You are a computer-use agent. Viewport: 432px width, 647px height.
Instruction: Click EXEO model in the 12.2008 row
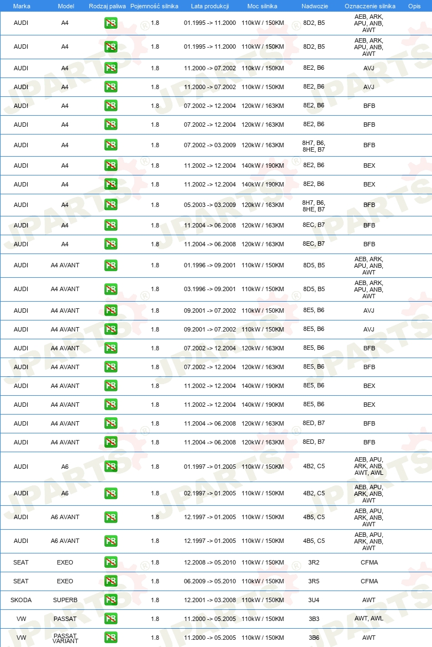pos(65,562)
